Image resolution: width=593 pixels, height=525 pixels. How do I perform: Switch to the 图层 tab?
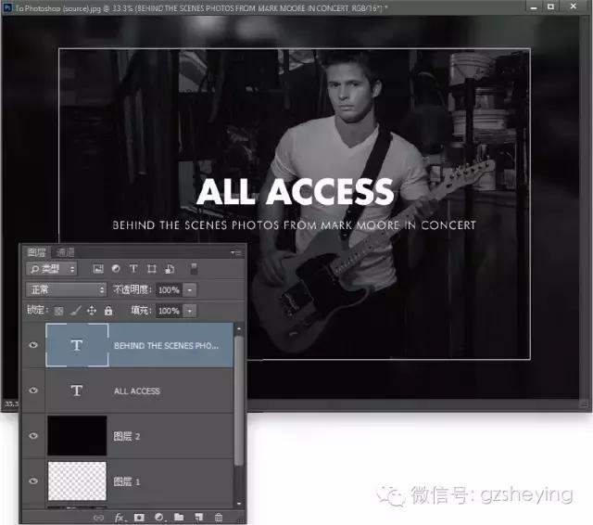[x=37, y=252]
